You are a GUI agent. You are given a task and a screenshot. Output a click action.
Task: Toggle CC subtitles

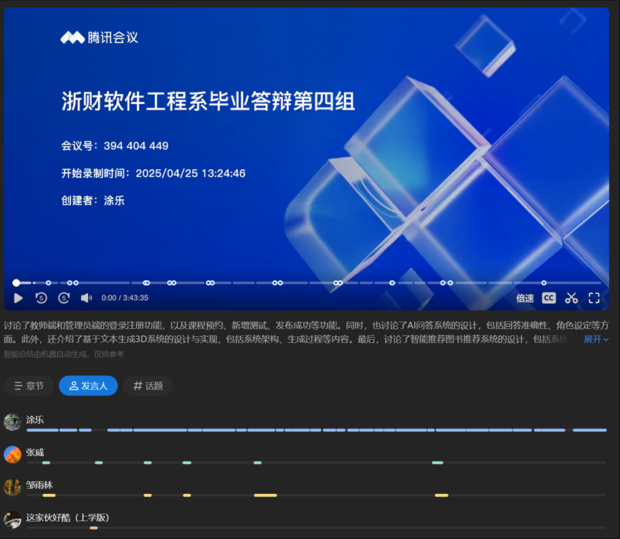coord(548,298)
